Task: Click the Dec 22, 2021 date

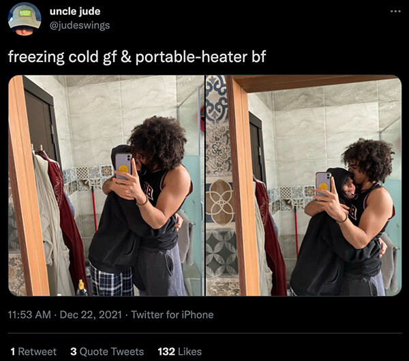Action: (x=91, y=315)
